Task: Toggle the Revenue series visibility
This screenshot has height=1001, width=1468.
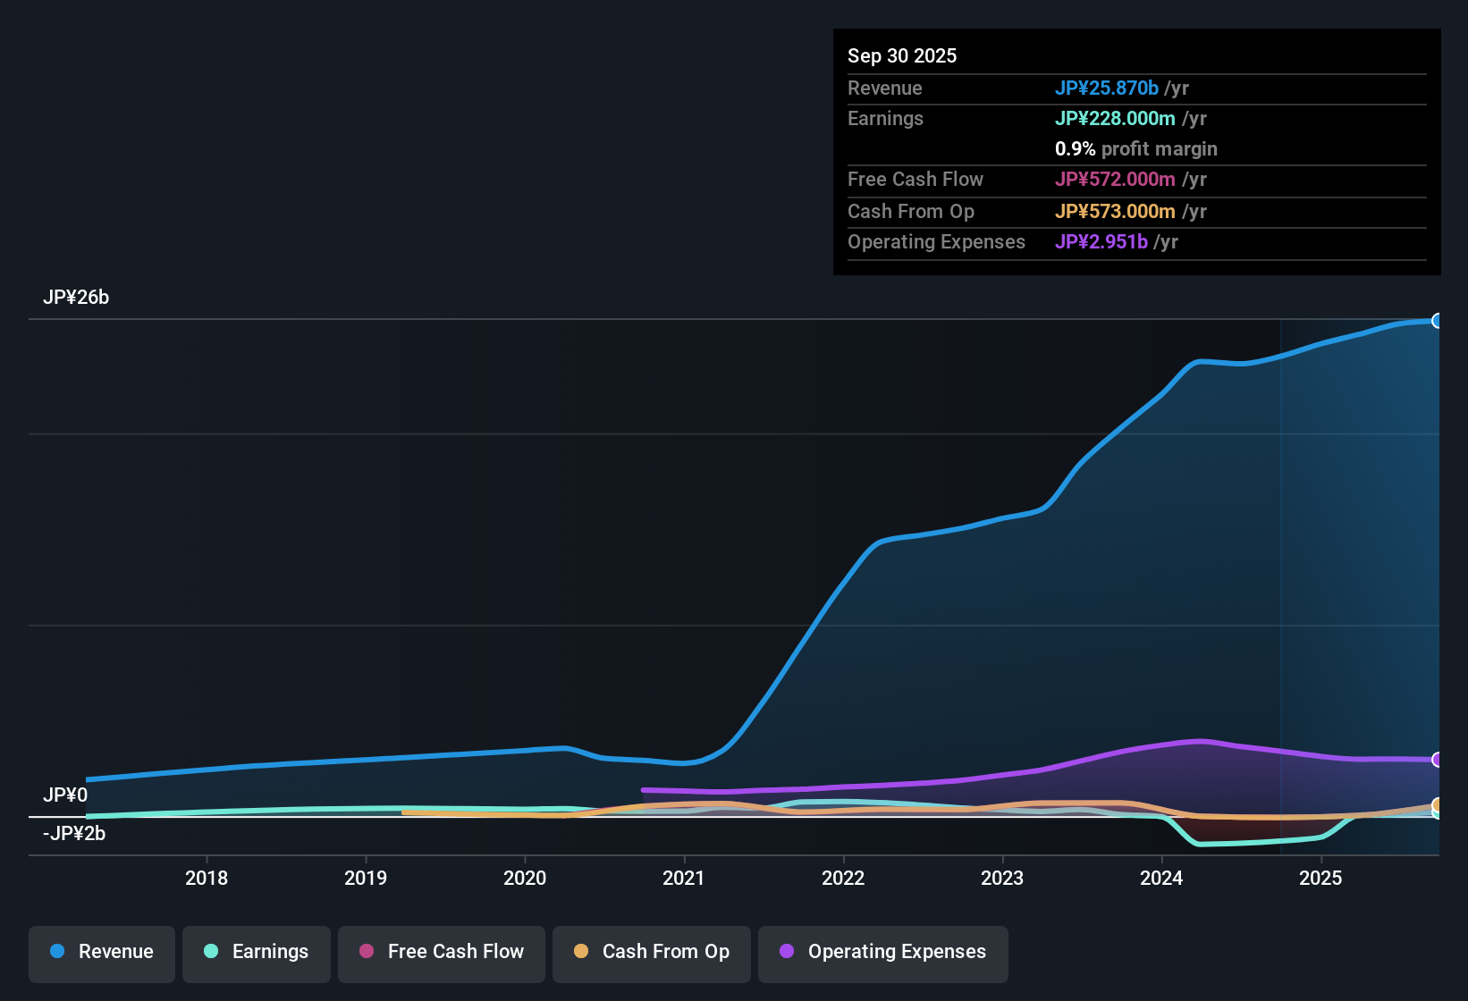Action: [x=101, y=952]
